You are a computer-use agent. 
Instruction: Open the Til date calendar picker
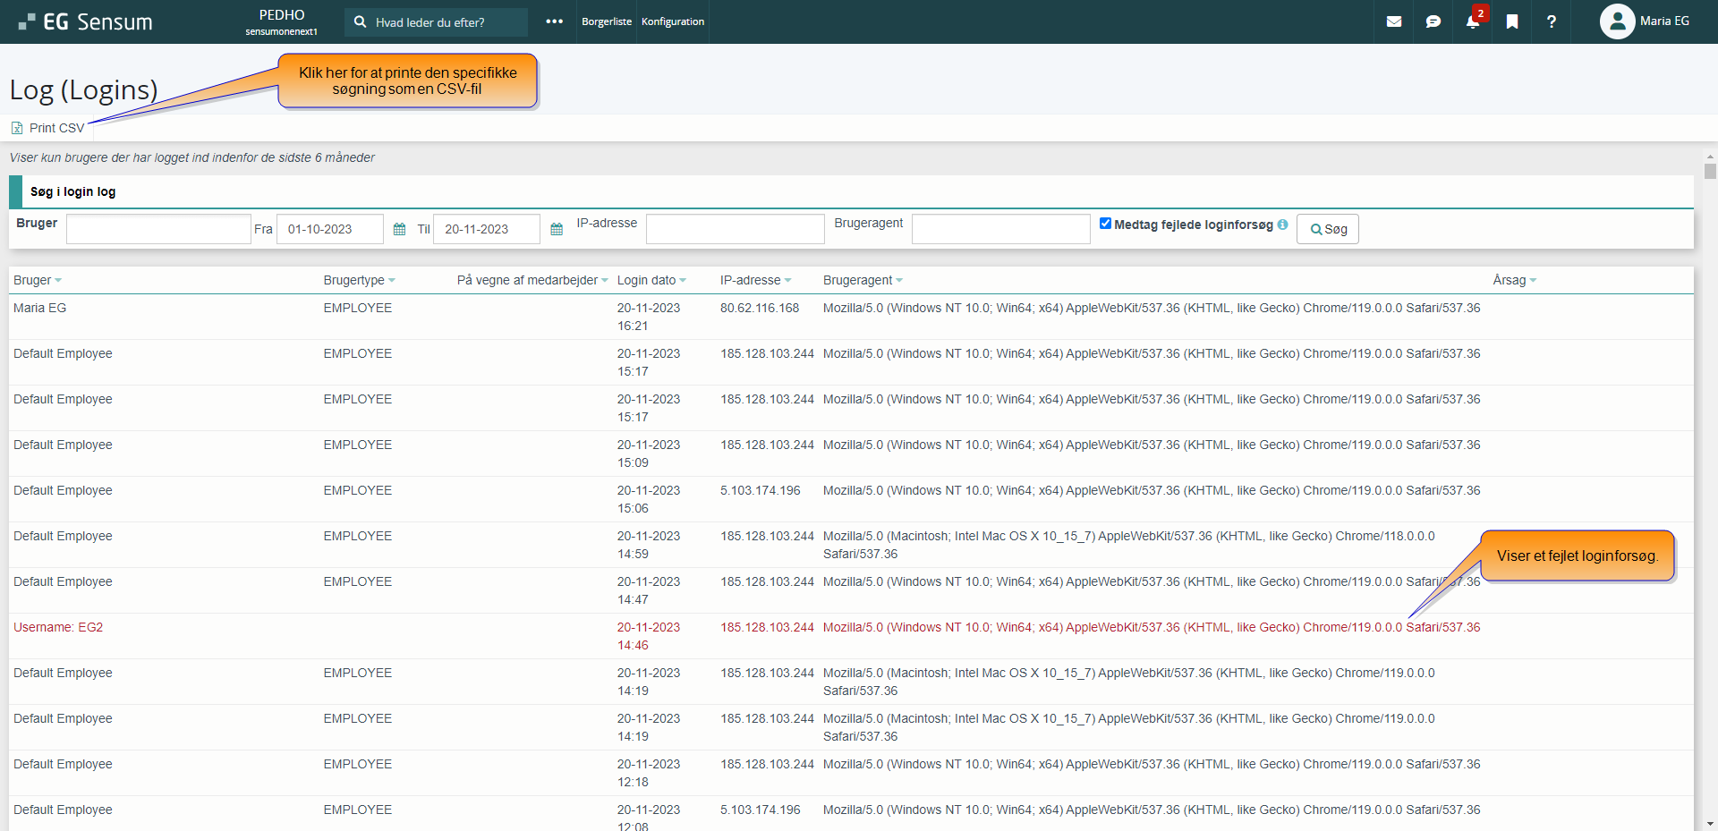pyautogui.click(x=557, y=230)
